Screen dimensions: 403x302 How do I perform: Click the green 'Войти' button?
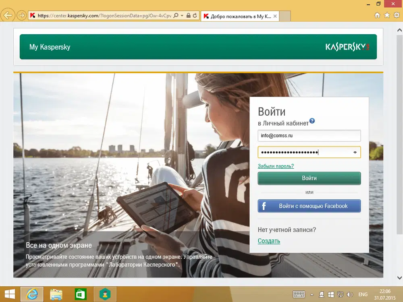pos(309,178)
